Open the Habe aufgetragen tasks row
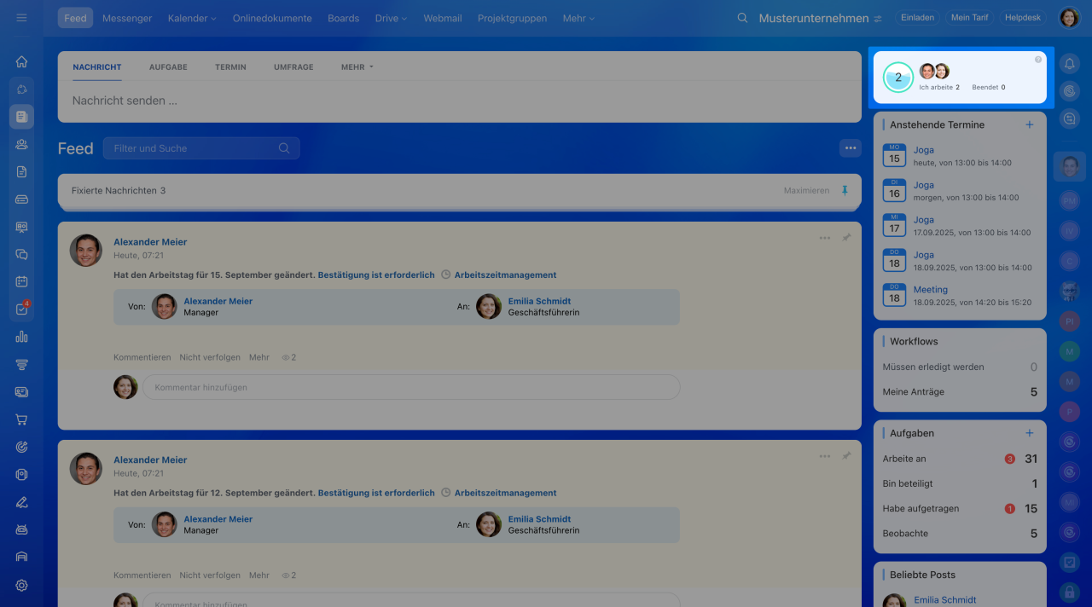 (960, 508)
